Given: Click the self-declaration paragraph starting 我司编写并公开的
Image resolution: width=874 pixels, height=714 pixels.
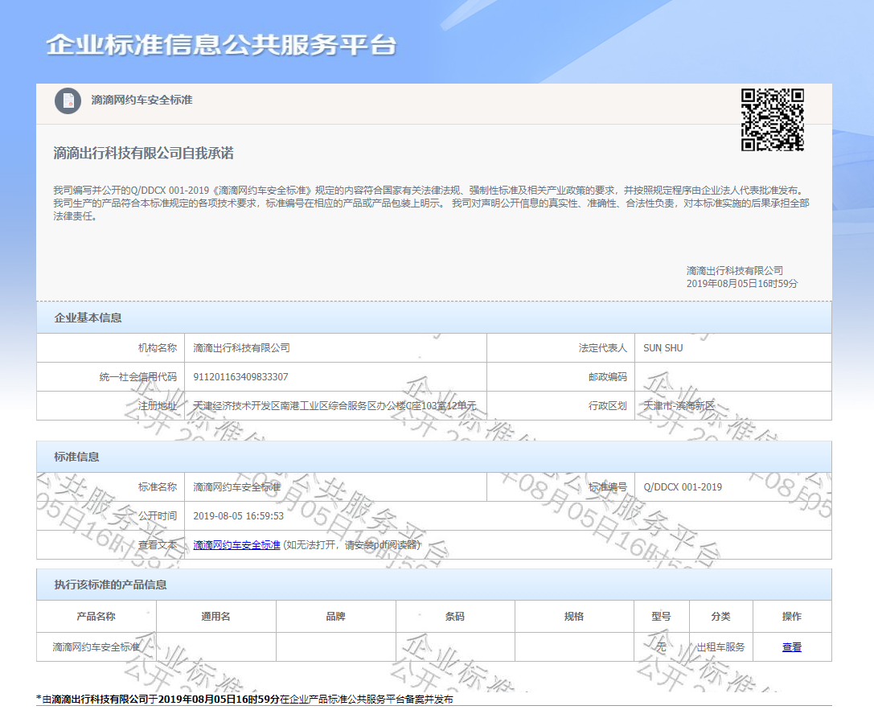Looking at the screenshot, I should click(x=431, y=203).
